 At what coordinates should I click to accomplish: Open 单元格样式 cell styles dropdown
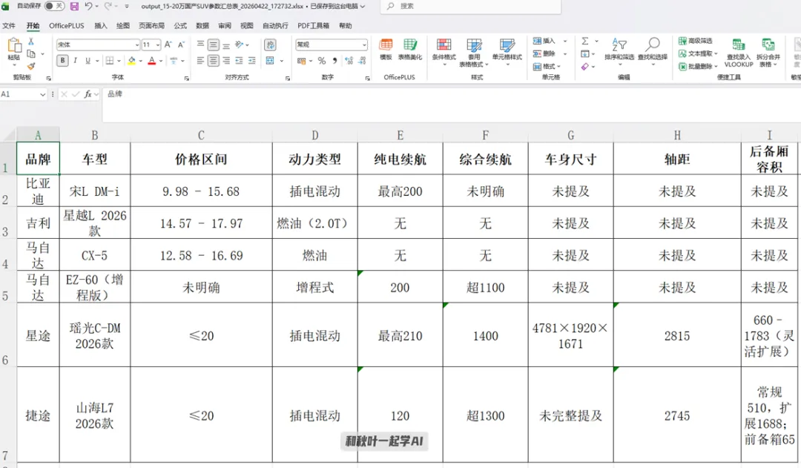(507, 51)
